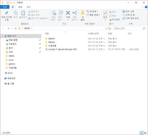The width and height of the screenshot is (148, 135).
Task: Click the Cut scissors option
Action: pos(34,12)
